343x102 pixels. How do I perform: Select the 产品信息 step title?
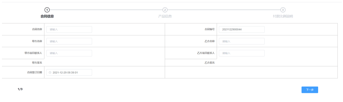(x=165, y=16)
